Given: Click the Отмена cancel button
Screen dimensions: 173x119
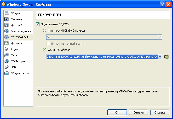Looking at the screenshot, I should 138,112.
